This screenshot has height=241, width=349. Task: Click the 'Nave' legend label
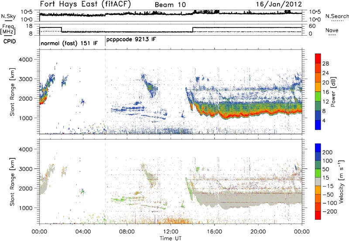[332, 30]
